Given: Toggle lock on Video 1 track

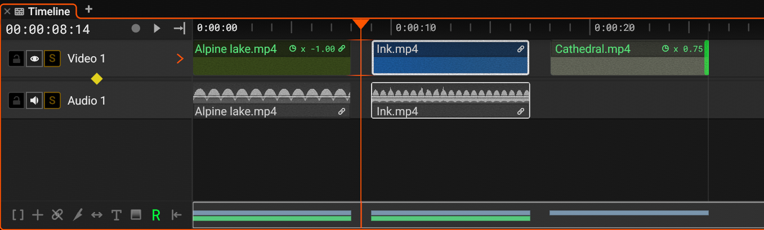Looking at the screenshot, I should click(16, 58).
